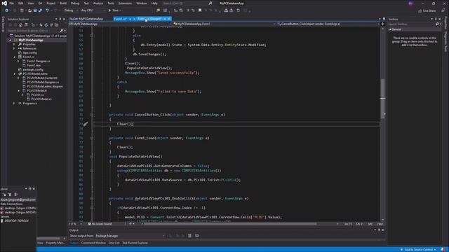The width and height of the screenshot is (449, 252).
Task: Open the Help menu
Action: coord(154,3)
